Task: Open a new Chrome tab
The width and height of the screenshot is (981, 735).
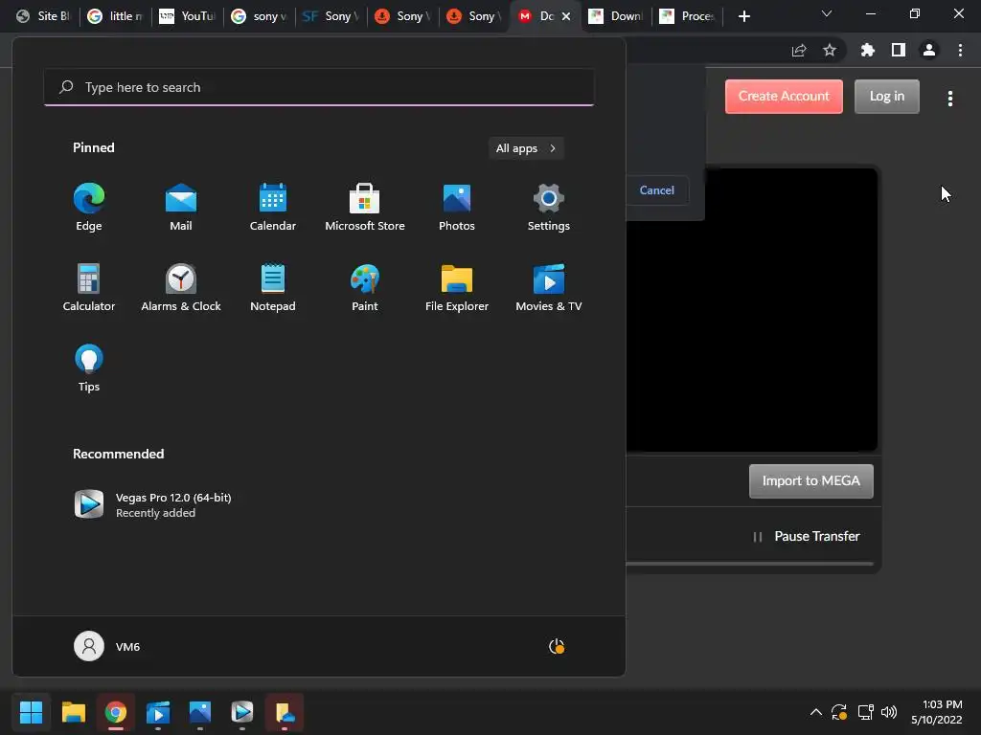Action: tap(743, 16)
